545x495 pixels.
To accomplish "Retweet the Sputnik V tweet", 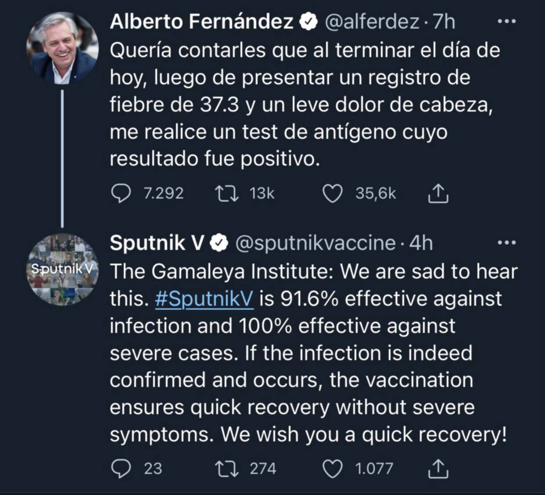I will pyautogui.click(x=227, y=469).
